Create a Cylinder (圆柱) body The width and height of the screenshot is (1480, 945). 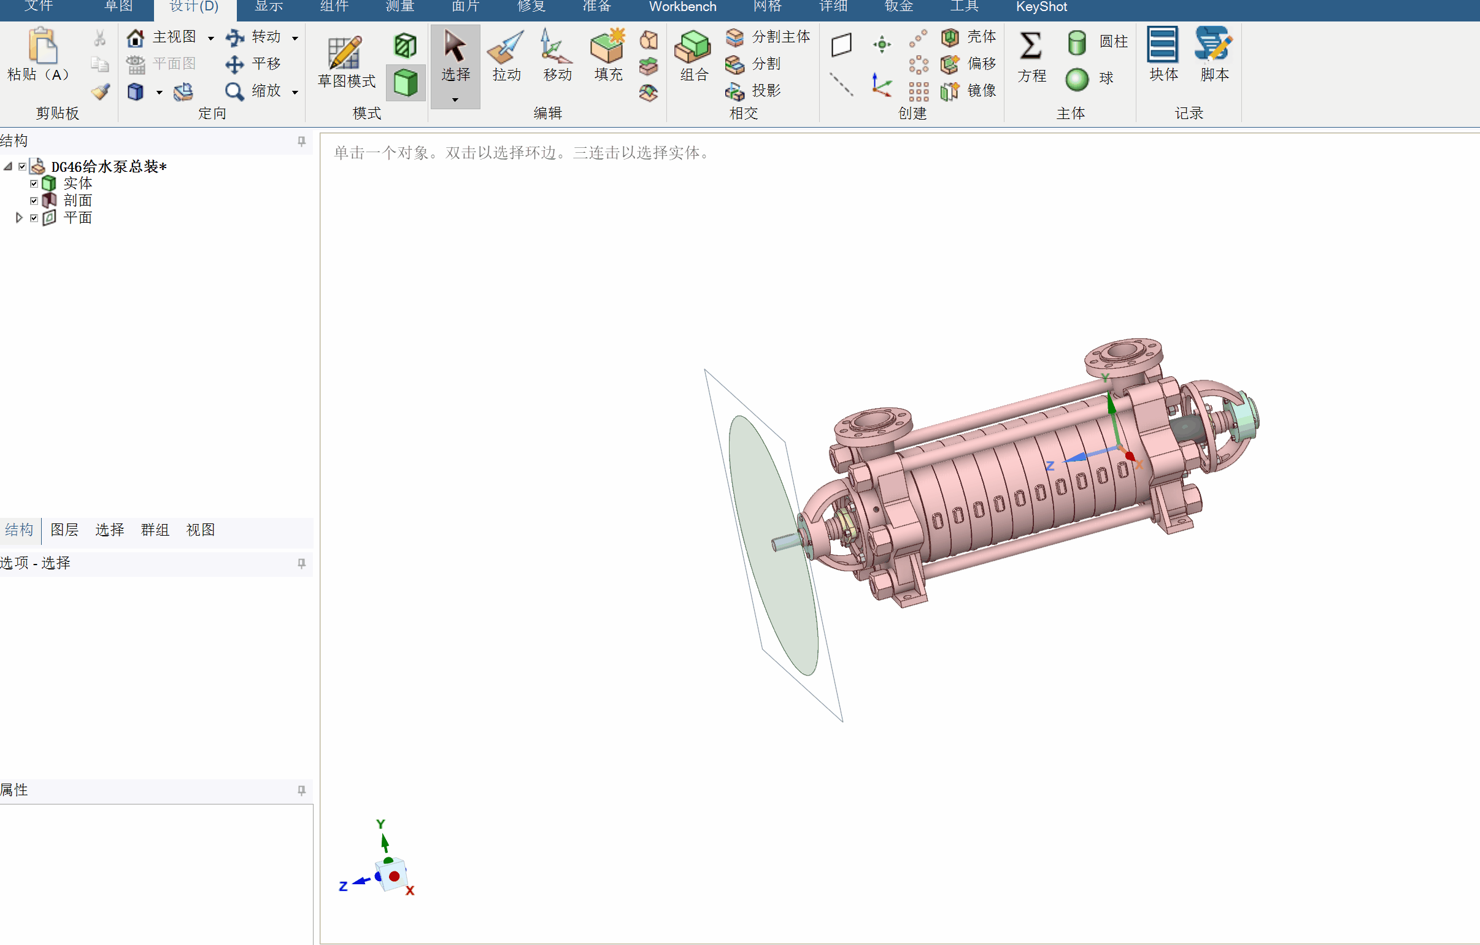click(1098, 42)
